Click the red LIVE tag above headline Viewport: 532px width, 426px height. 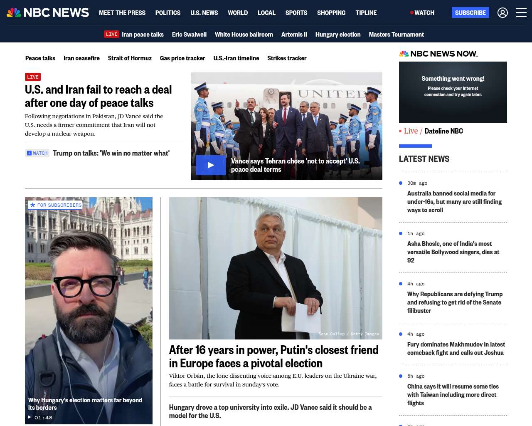(33, 77)
